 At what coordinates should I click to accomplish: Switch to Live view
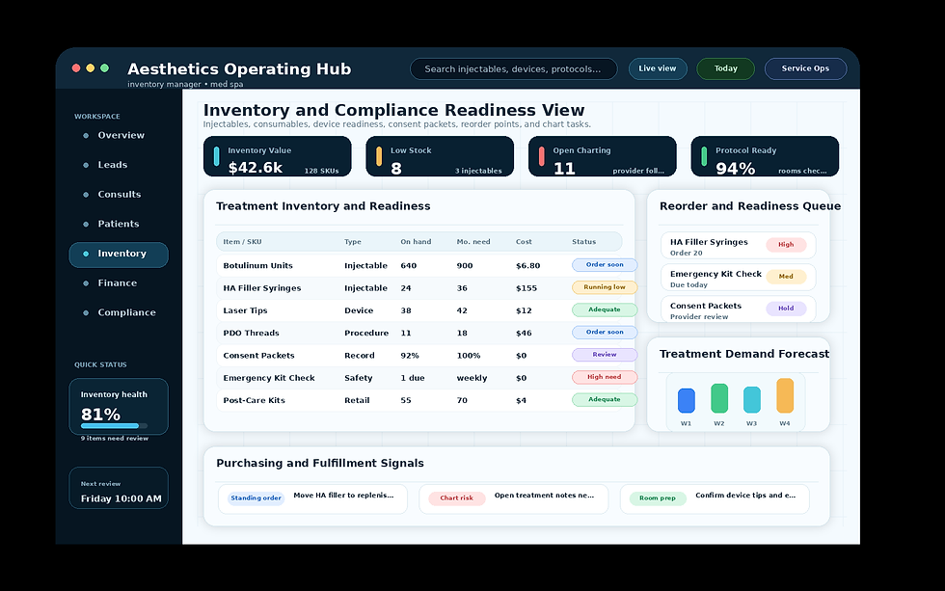tap(658, 68)
